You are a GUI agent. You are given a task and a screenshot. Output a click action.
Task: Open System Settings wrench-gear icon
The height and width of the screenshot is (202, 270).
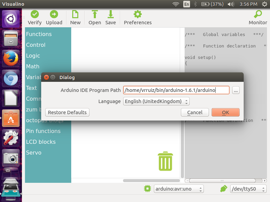(11, 138)
